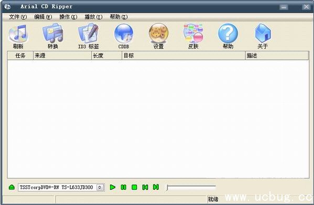This screenshot has width=314, height=205.
Task: Sort by the 目标 column header
Action: tap(183, 56)
